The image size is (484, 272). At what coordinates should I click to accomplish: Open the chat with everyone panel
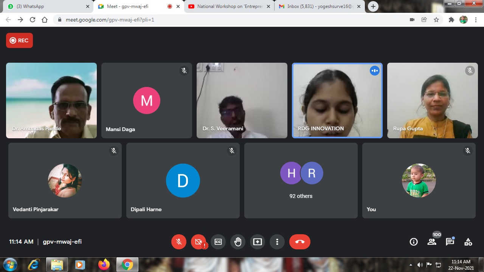(x=450, y=242)
